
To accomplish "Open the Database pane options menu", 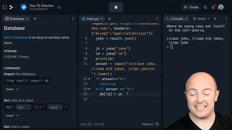I will coord(73,19).
